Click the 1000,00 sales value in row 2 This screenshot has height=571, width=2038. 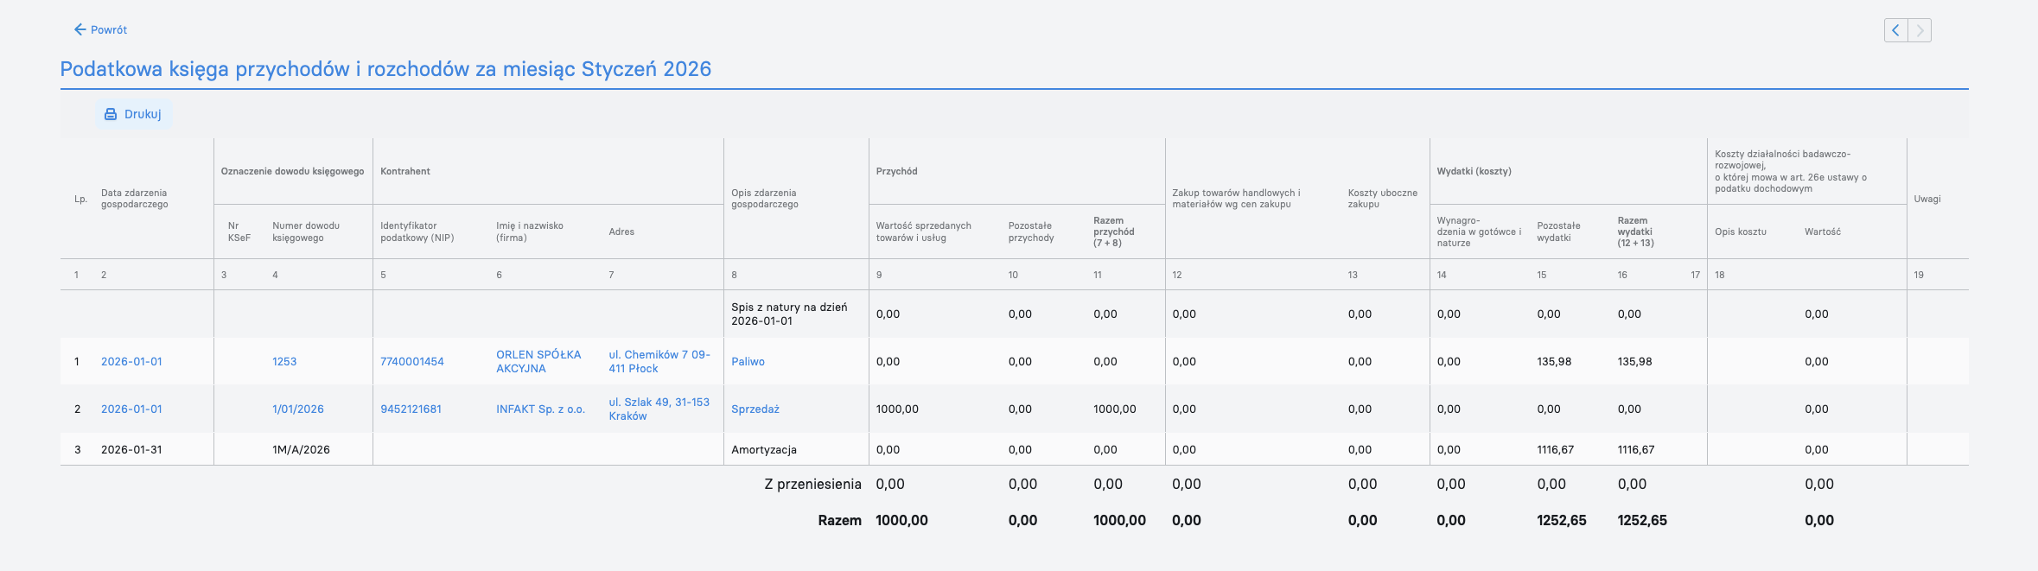point(897,409)
